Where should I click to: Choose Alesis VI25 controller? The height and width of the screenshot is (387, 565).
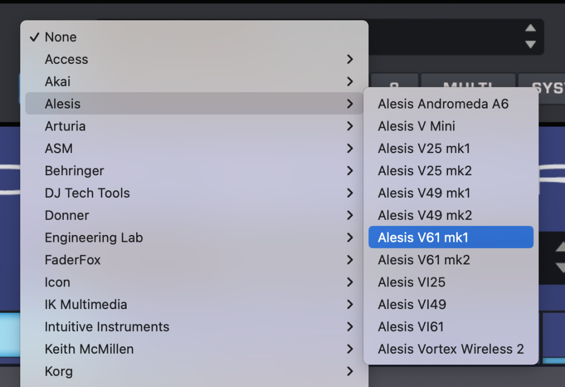[412, 282]
